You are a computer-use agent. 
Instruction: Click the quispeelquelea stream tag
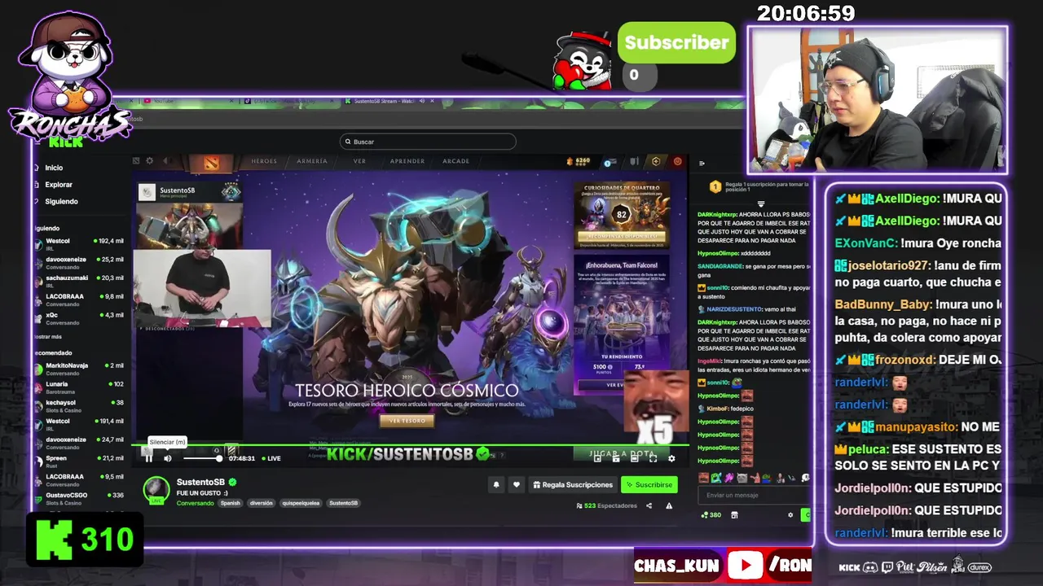point(301,503)
